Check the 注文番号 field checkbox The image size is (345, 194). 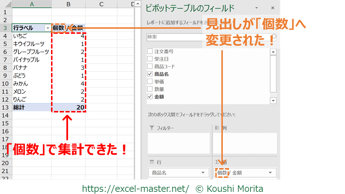tap(150, 52)
